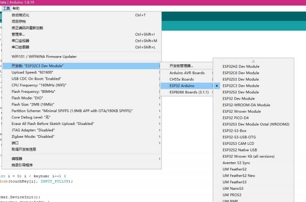Click 取得开发板信息 entry
The width and height of the screenshot is (306, 202).
click(82, 149)
